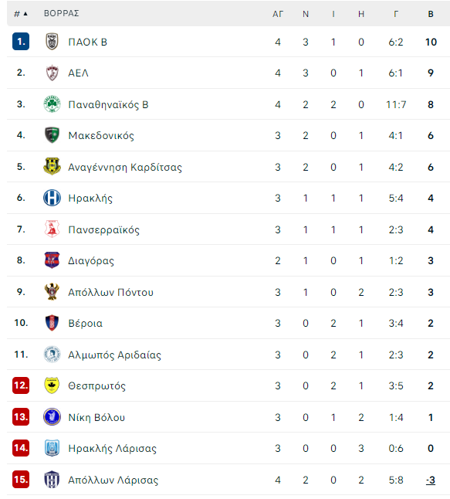The image size is (450, 499).
Task: Open the Διαγόρας team page
Action: (x=91, y=260)
